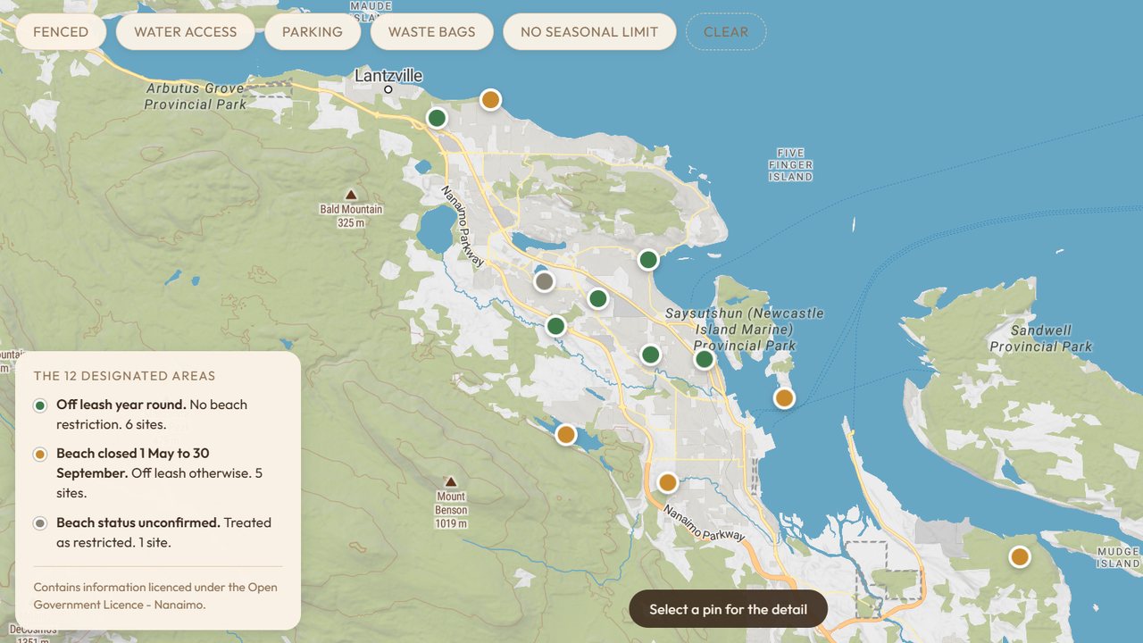Screen dimensions: 1143x643
Task: Select the gray unconfirmed-status pin
Action: [x=544, y=281]
